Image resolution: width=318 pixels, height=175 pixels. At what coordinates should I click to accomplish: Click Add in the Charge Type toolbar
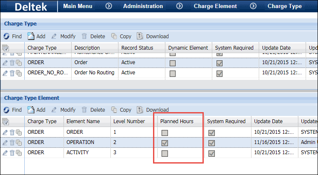pos(36,36)
